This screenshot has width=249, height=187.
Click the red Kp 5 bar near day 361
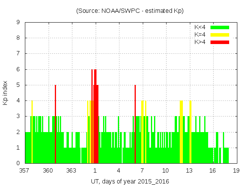click(56, 125)
